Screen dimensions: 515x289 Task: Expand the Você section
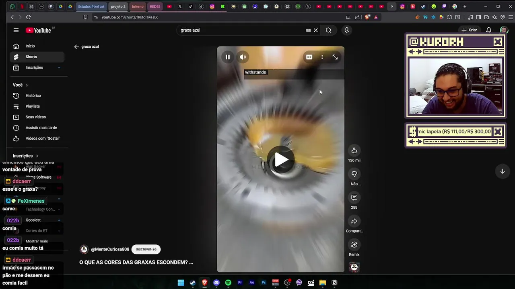point(21,85)
